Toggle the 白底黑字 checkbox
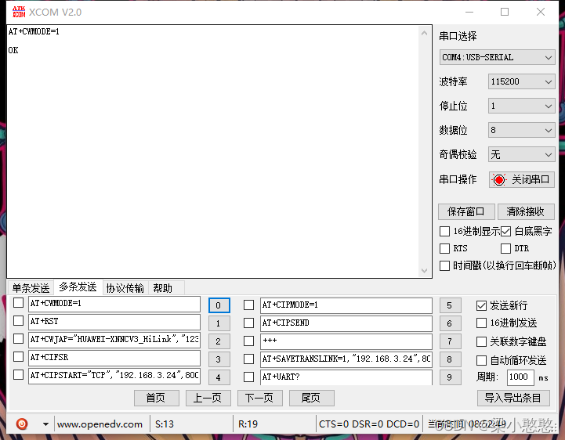The width and height of the screenshot is (565, 440). tap(505, 231)
